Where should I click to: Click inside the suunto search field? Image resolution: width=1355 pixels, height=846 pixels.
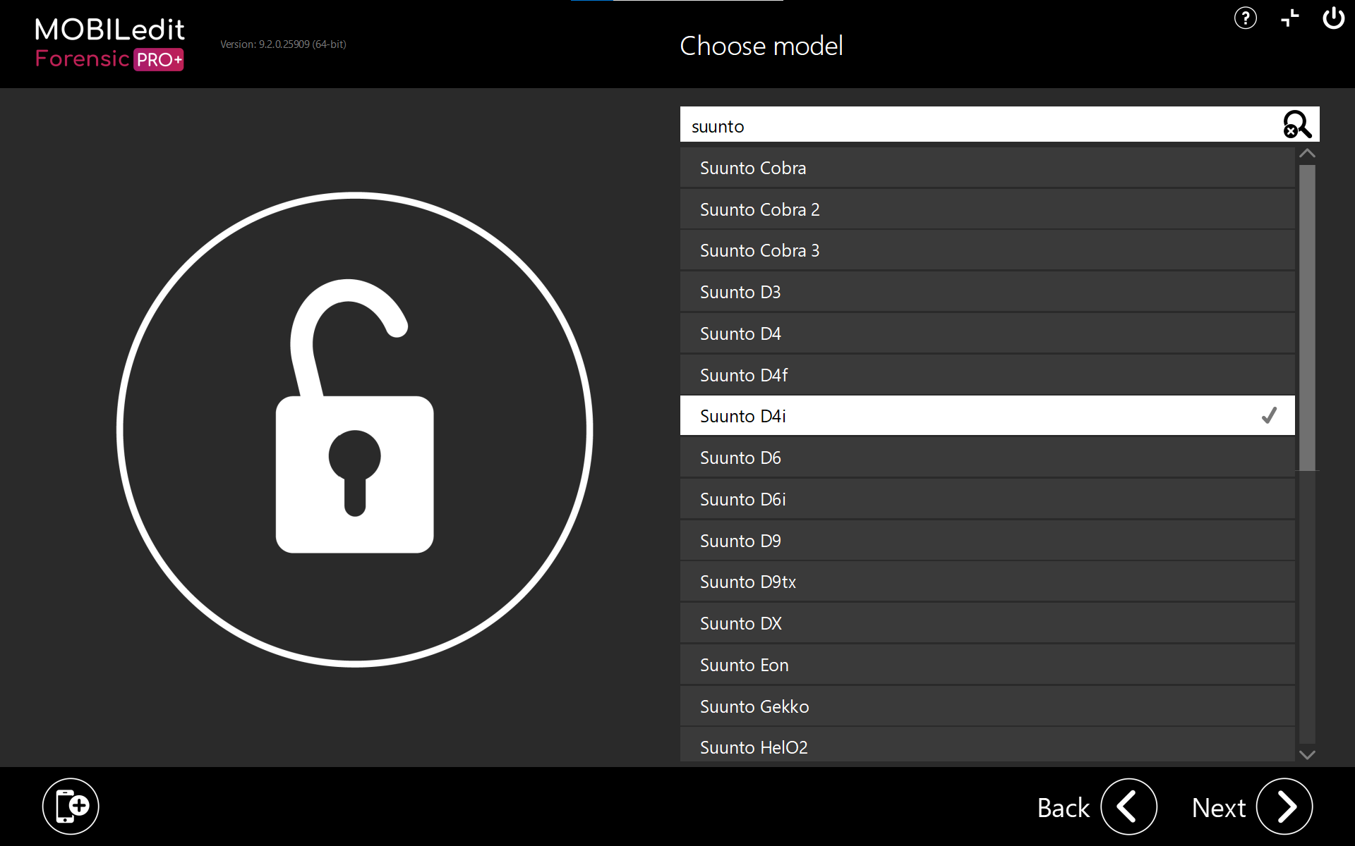tap(974, 126)
